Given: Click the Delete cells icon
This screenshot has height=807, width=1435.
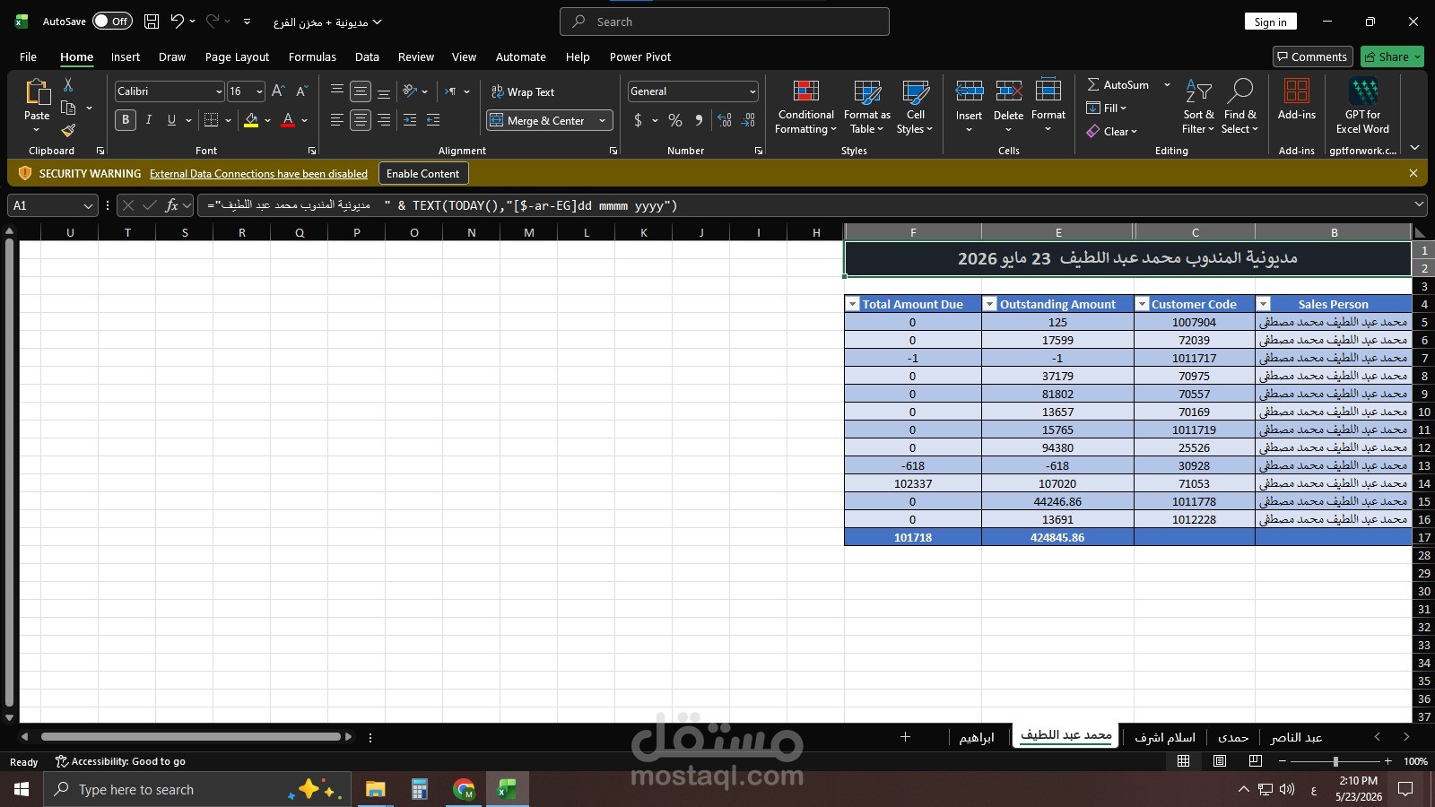Looking at the screenshot, I should click(1008, 91).
